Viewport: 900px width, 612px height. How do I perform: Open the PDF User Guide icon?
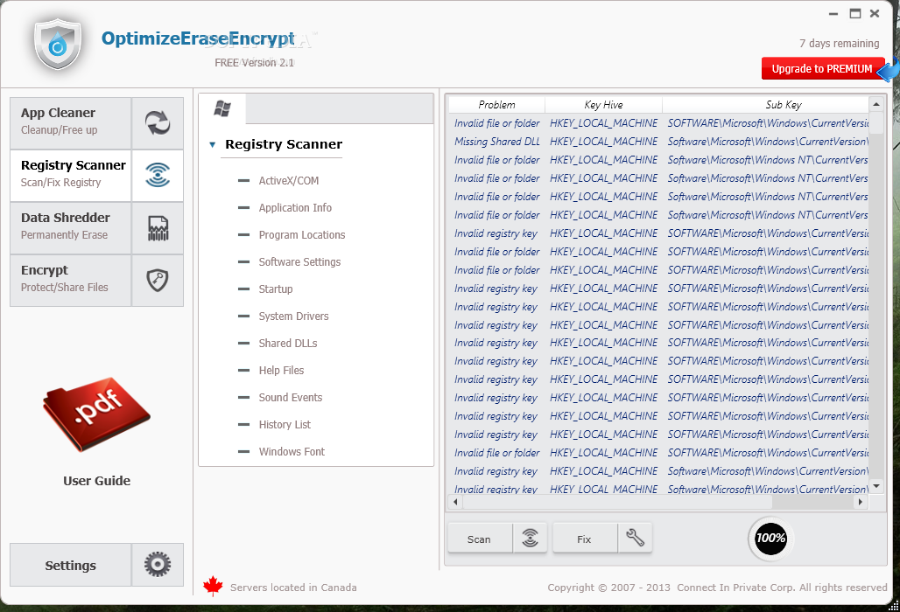coord(96,414)
